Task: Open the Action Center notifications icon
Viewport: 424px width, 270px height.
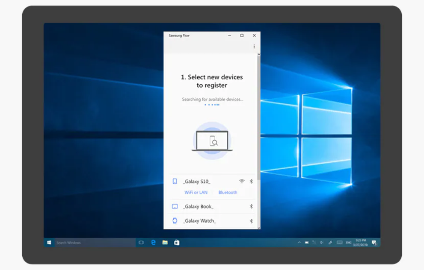Action: [x=374, y=243]
